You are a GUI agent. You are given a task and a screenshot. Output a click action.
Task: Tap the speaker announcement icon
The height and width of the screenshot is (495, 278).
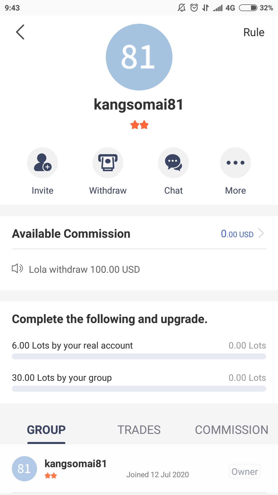[x=18, y=269]
